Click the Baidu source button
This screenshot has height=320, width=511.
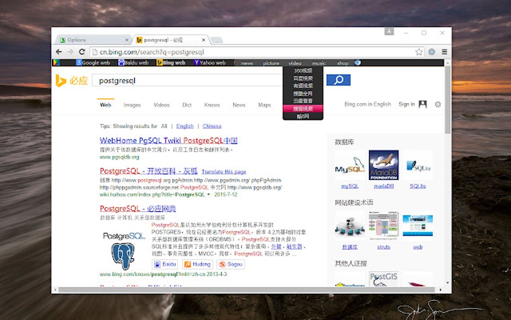[165, 264]
